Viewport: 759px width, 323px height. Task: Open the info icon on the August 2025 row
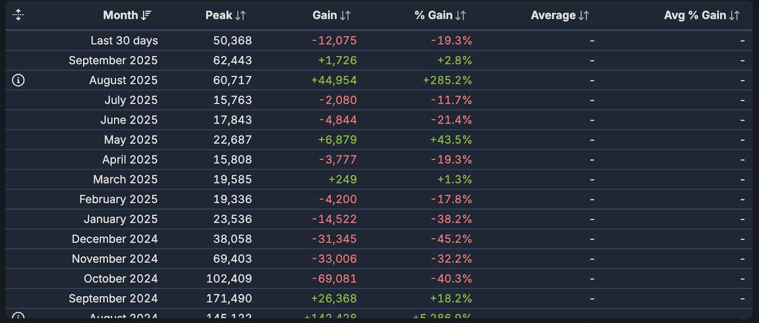(x=18, y=81)
